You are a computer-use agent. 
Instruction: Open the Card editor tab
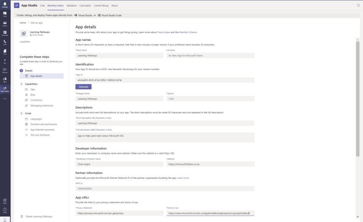85,5
